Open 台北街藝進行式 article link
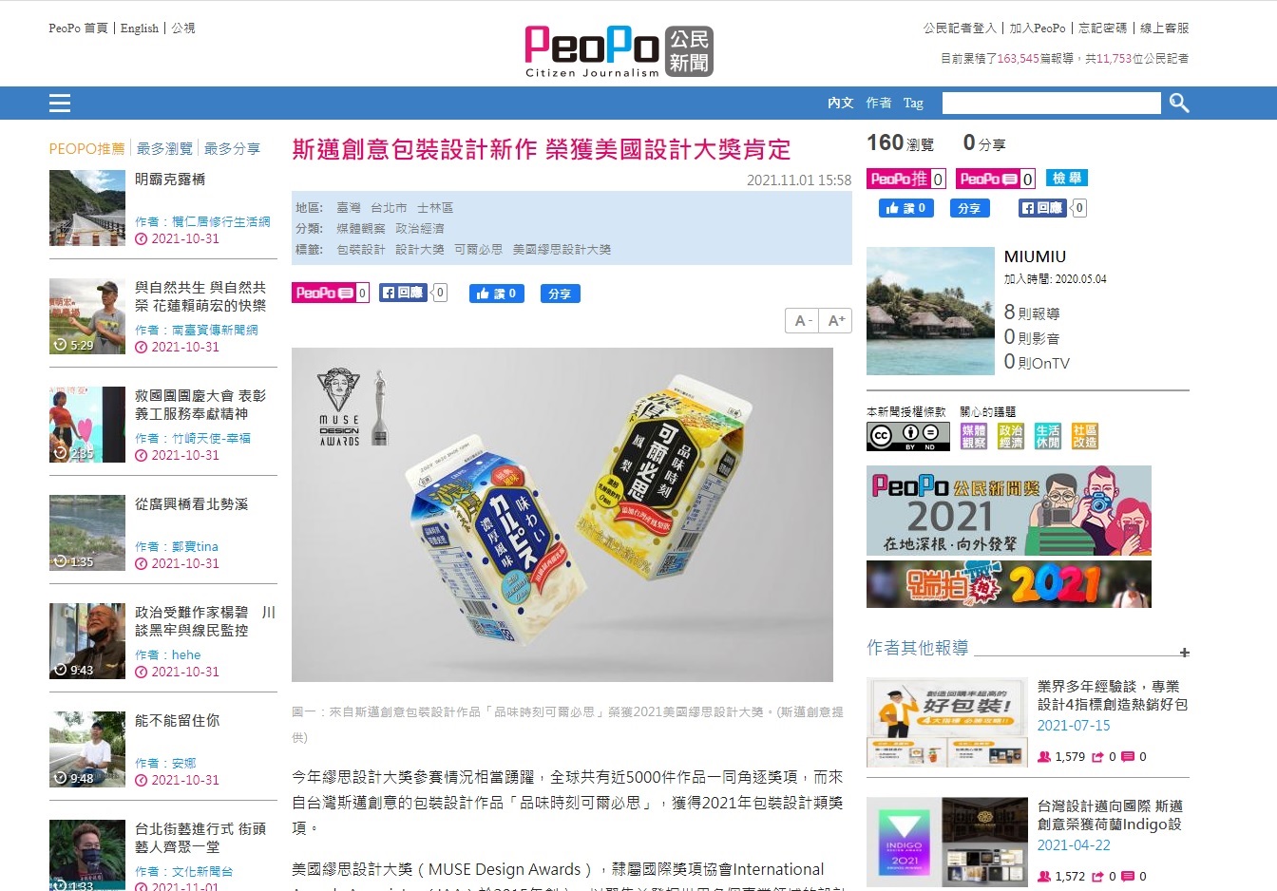This screenshot has height=891, width=1277. point(200,838)
